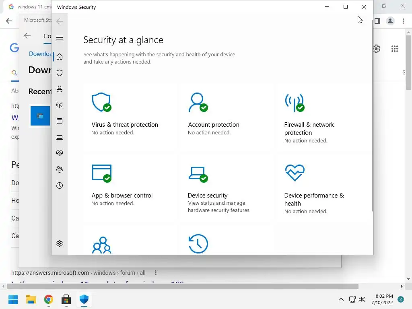Image resolution: width=412 pixels, height=309 pixels.
Task: Click the Virus & threat protection shield tile icon
Action: 101,102
